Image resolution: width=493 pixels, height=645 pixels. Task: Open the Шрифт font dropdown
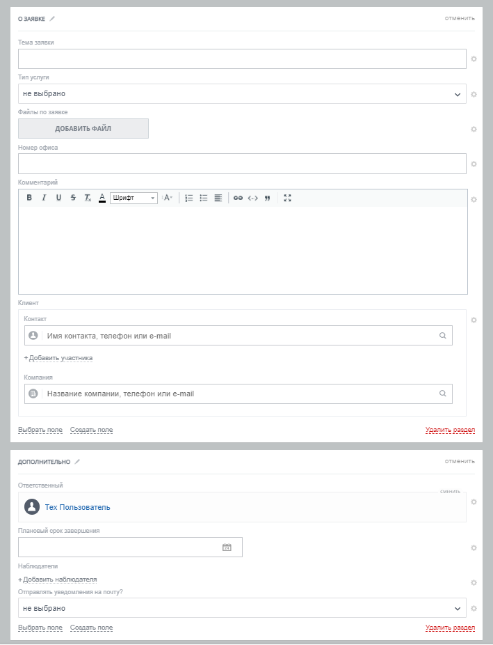click(134, 198)
